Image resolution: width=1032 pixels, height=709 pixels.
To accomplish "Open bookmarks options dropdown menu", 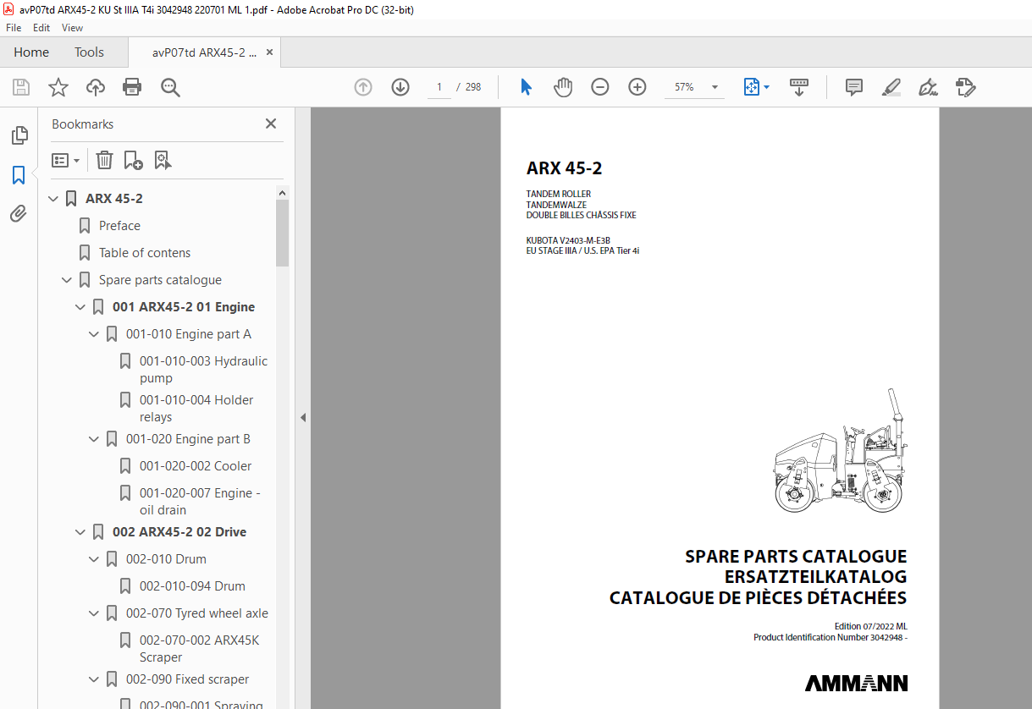I will (x=66, y=160).
